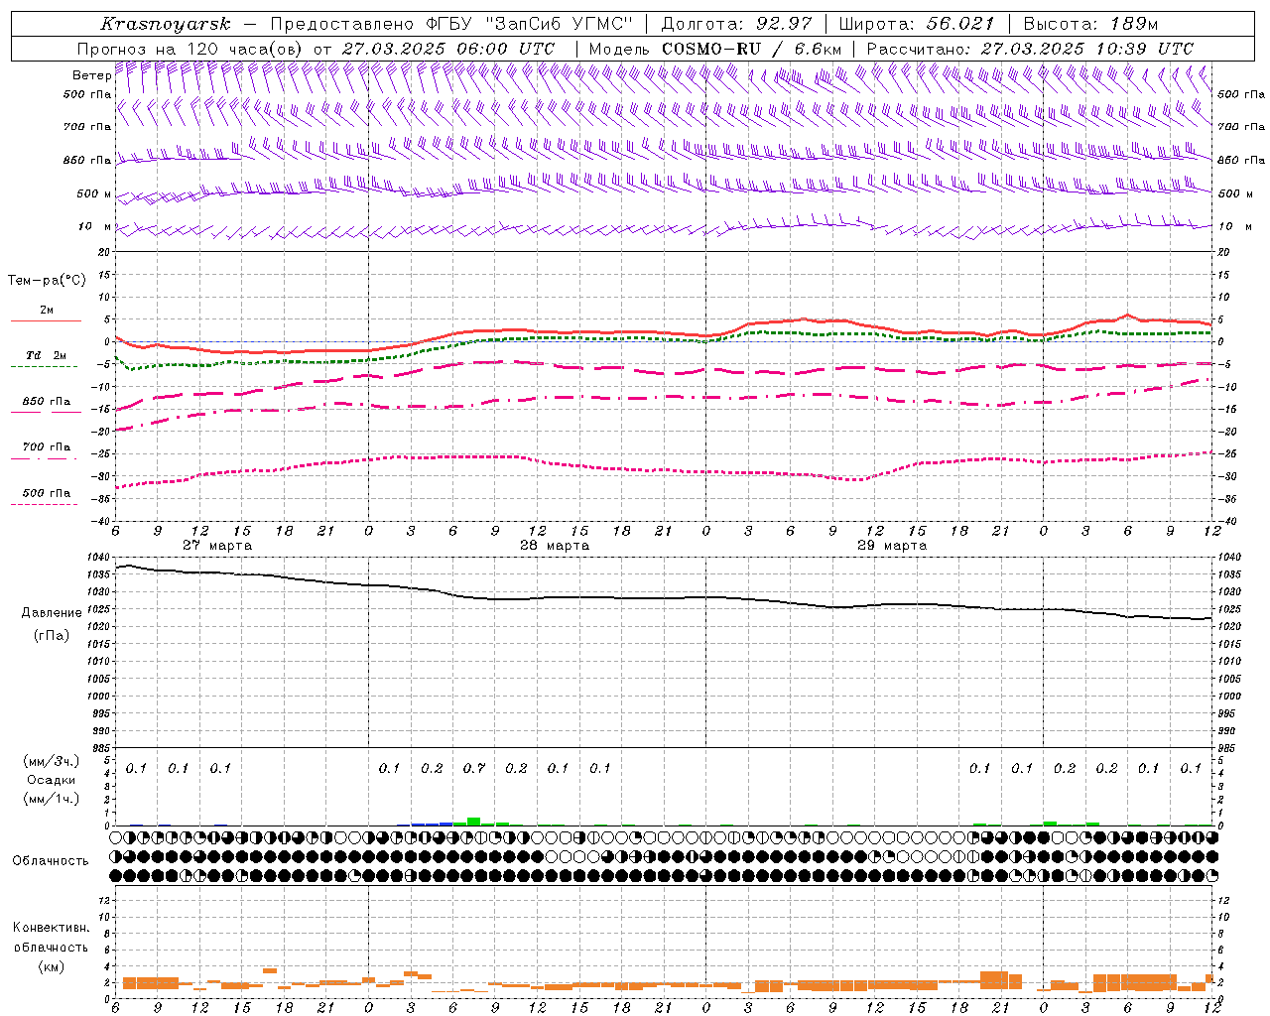Click the Осадки precipitation label
The image size is (1270, 1016).
52,780
